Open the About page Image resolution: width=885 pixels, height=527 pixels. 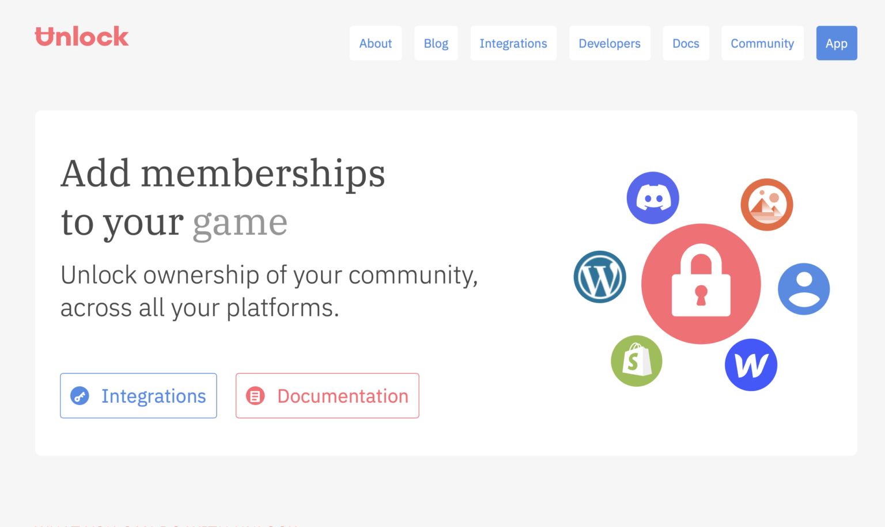point(376,43)
